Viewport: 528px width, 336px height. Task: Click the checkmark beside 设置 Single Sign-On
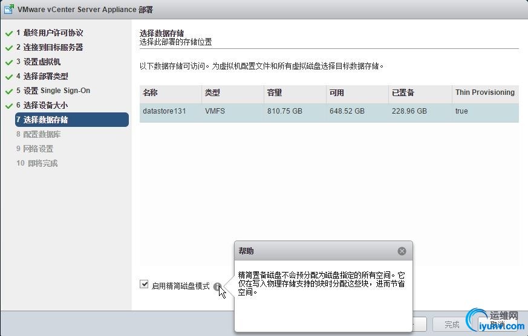9,91
